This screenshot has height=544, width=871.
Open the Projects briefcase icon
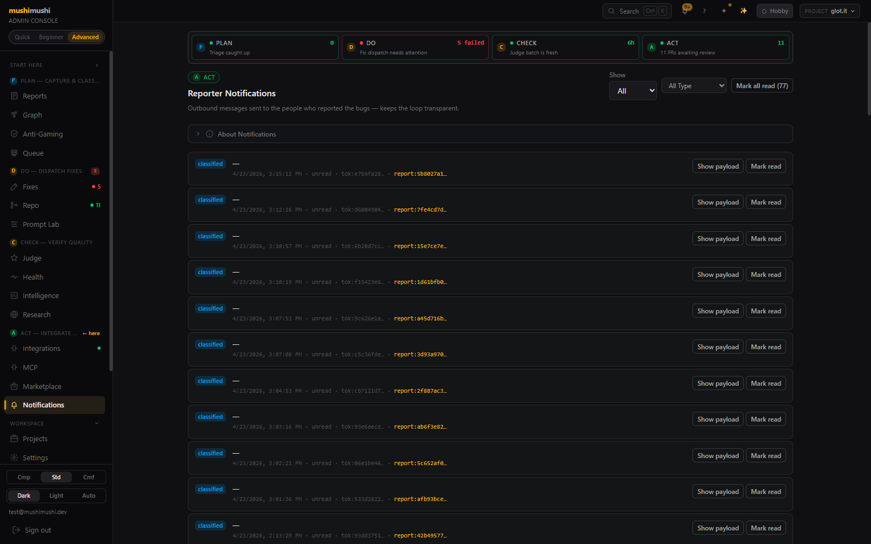tap(14, 438)
